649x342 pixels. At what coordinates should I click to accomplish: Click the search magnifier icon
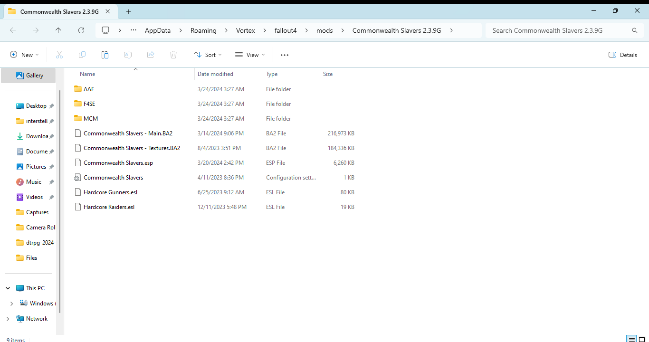tap(635, 30)
